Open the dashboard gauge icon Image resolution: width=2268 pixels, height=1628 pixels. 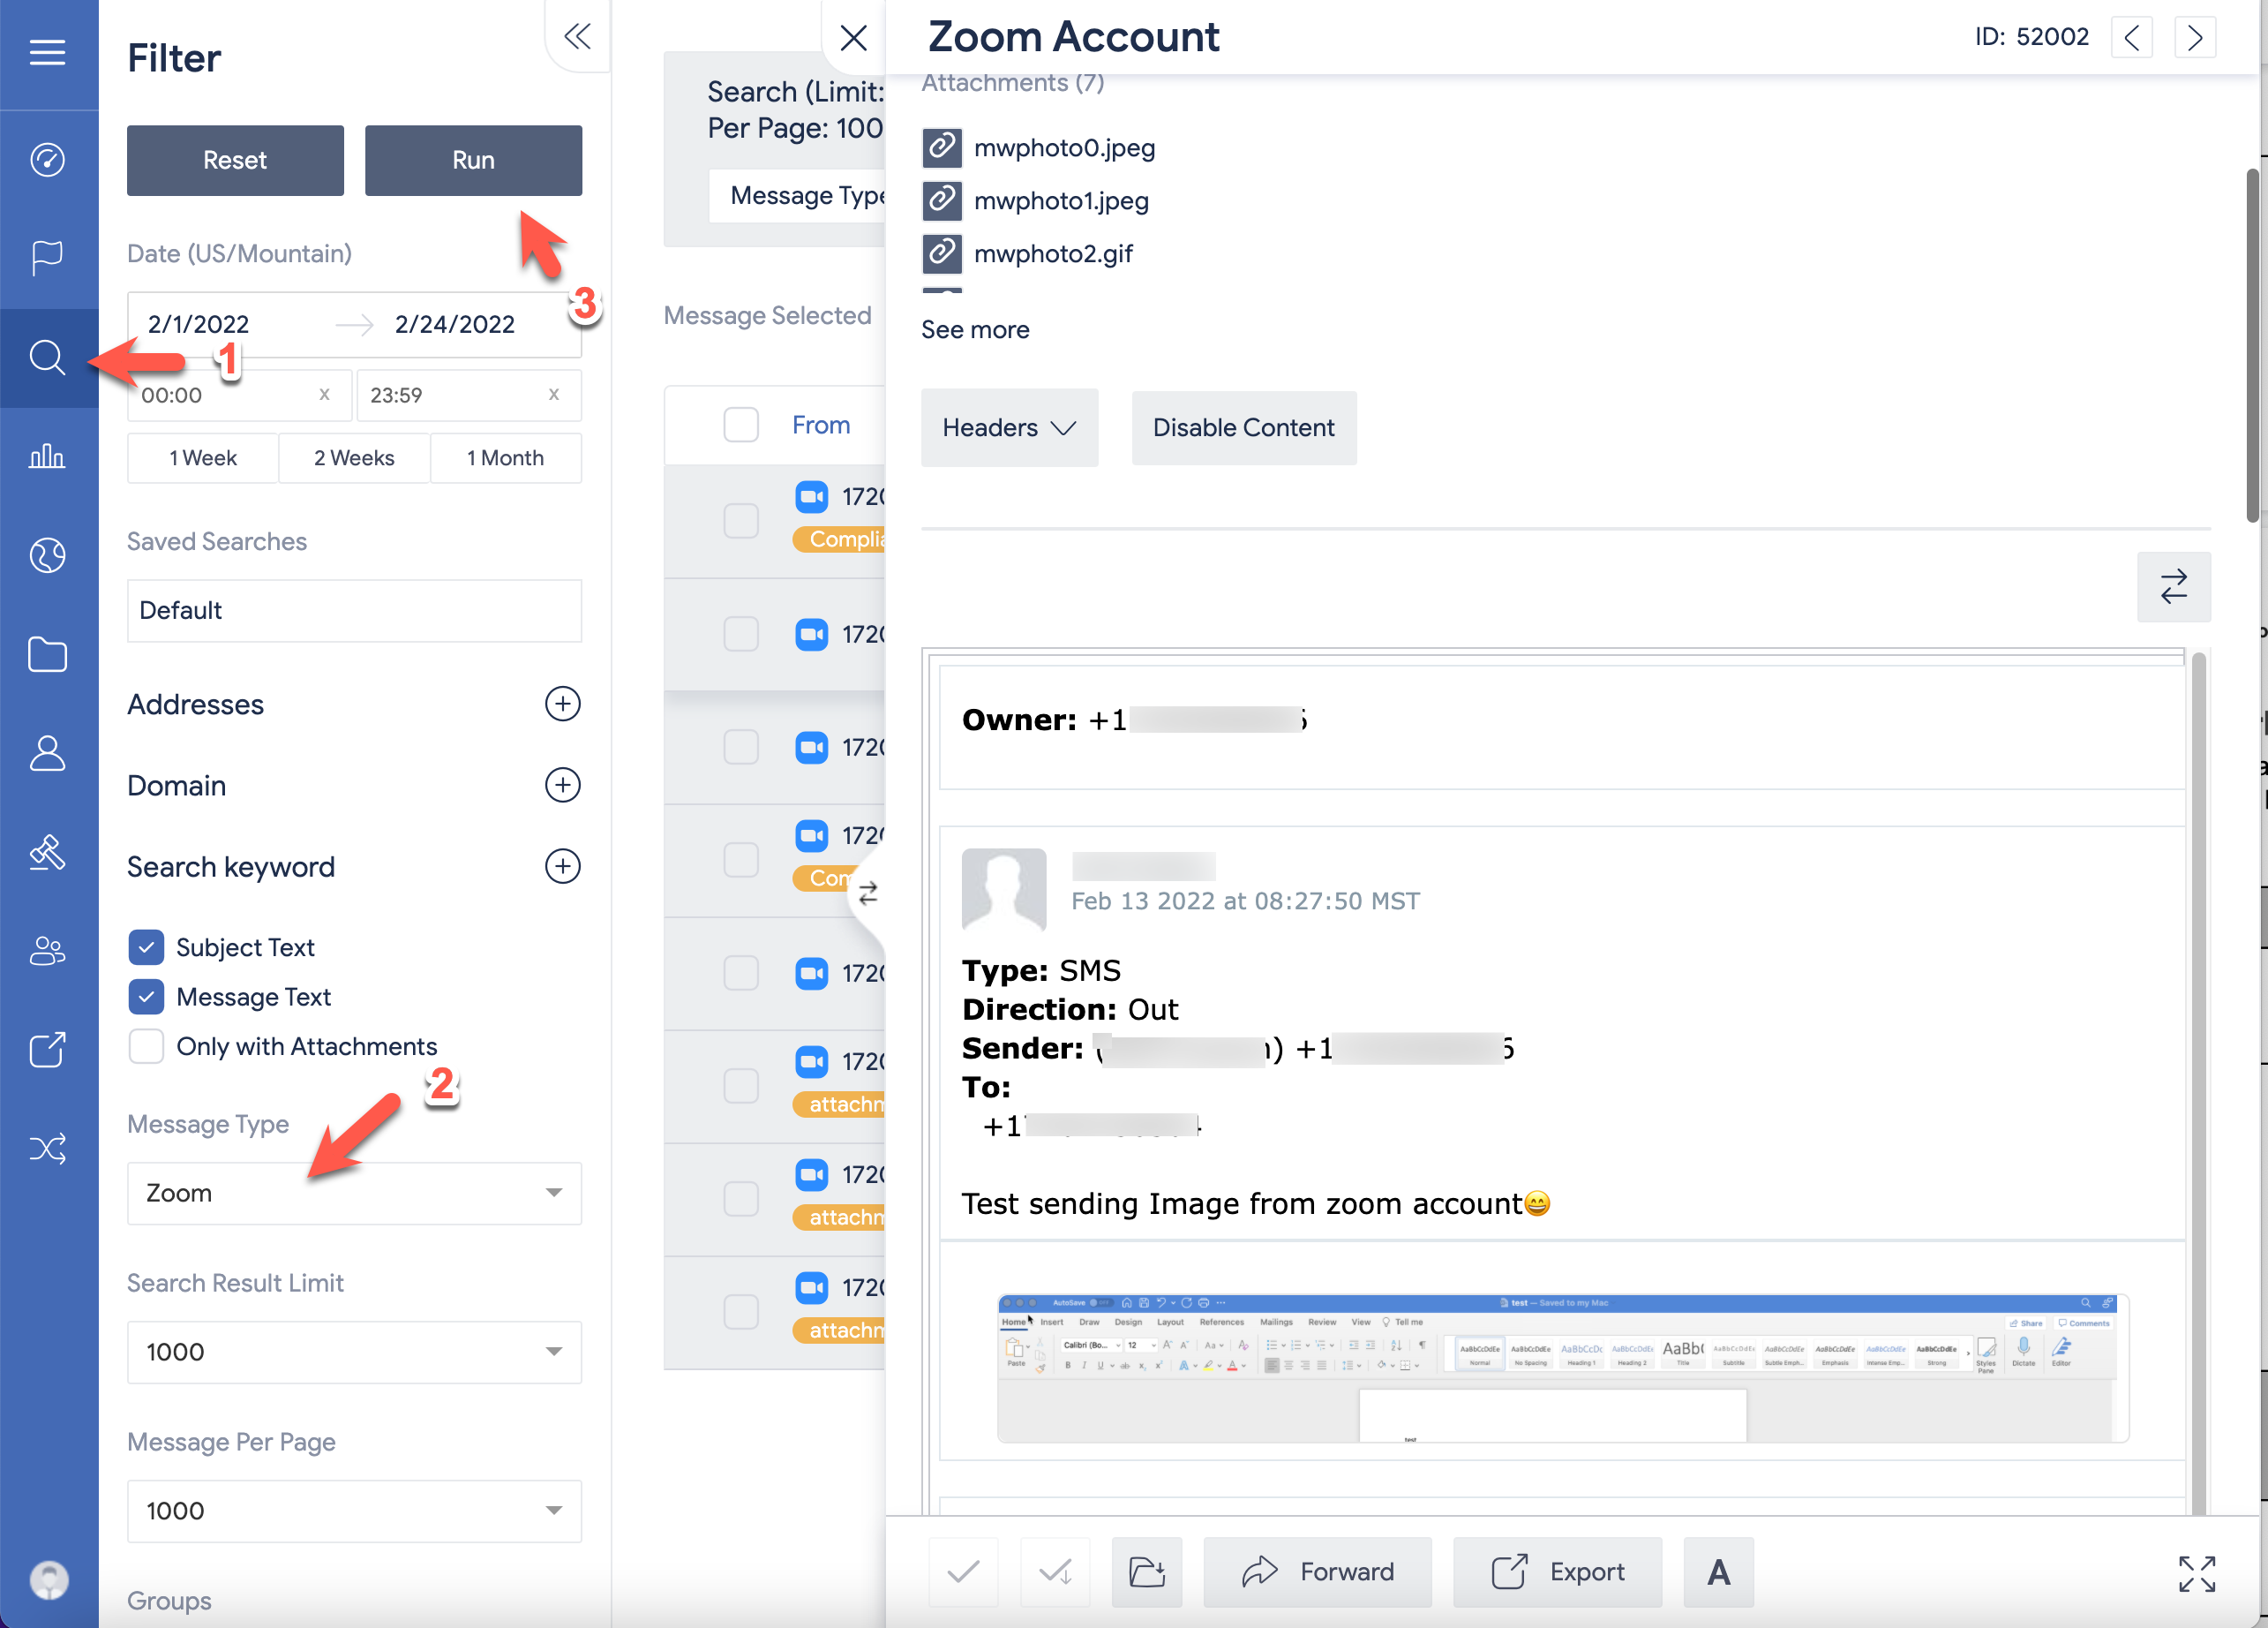(47, 159)
